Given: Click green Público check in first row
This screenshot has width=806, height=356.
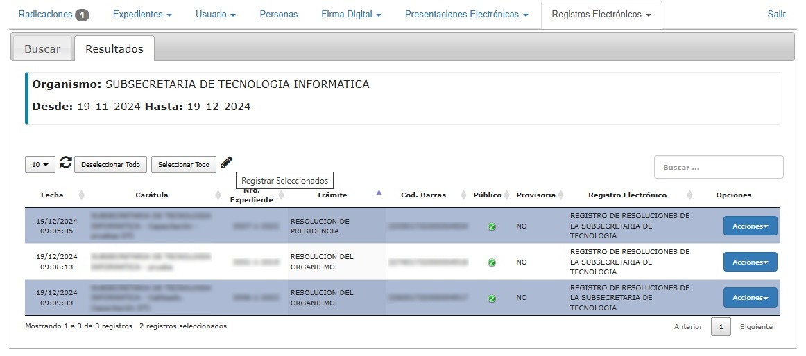Looking at the screenshot, I should (x=492, y=226).
